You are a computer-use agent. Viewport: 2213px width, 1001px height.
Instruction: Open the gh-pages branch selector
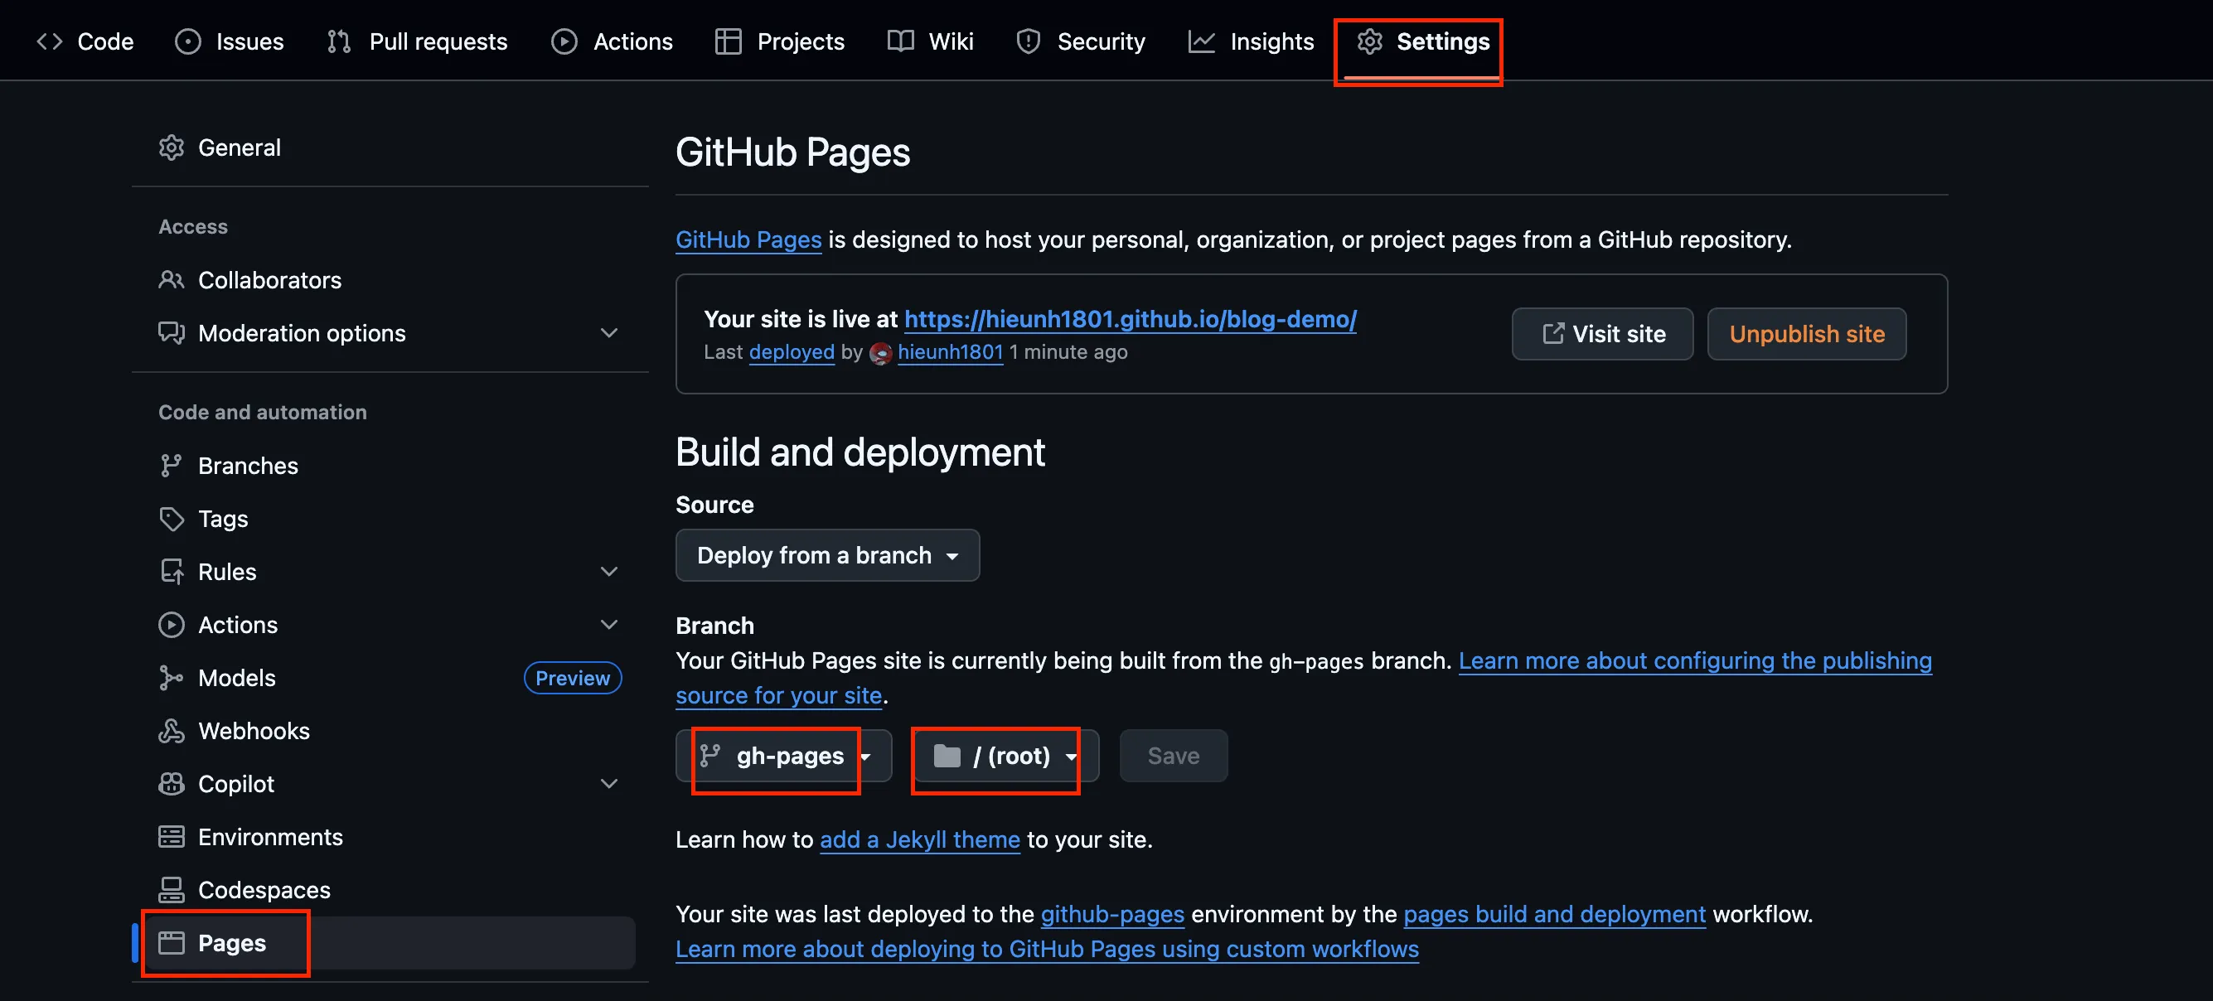pyautogui.click(x=783, y=756)
